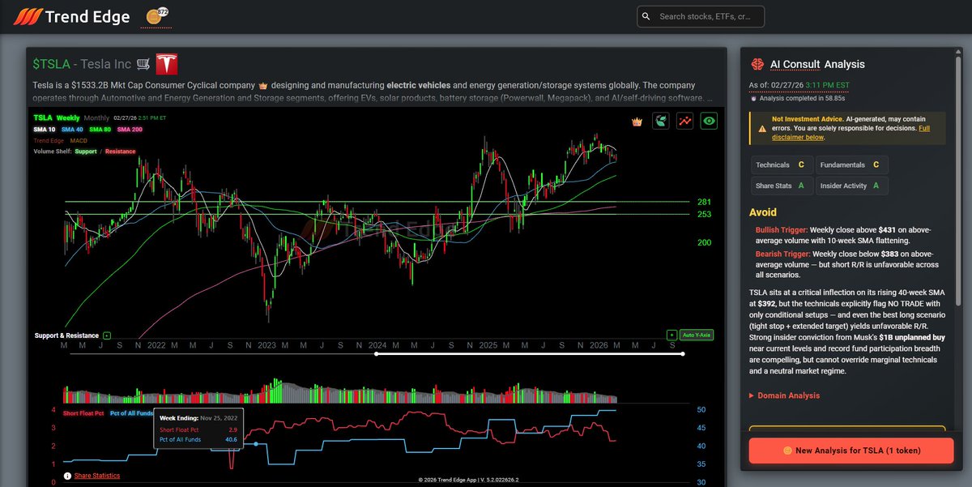
Task: Open the green leaves chart tool
Action: pos(661,122)
